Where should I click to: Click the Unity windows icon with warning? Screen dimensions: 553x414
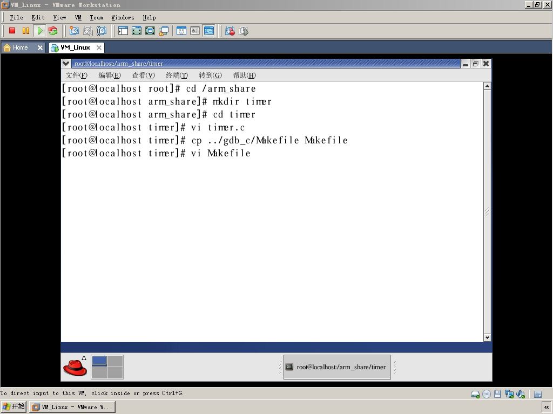coord(164,31)
